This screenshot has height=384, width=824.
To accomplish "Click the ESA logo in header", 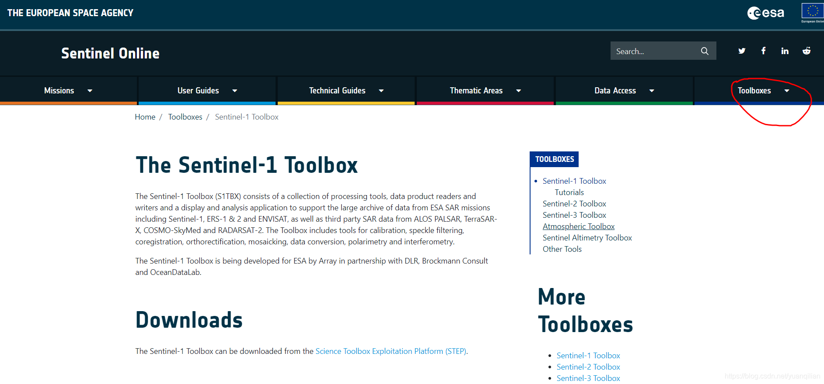I will 765,13.
